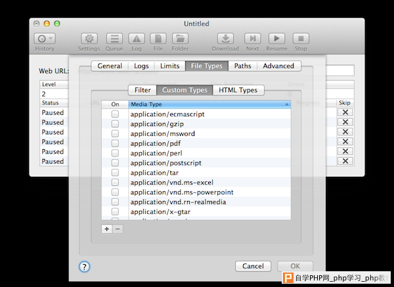The height and width of the screenshot is (287, 394).
Task: Click the Stop toolbar icon
Action: pos(301,39)
